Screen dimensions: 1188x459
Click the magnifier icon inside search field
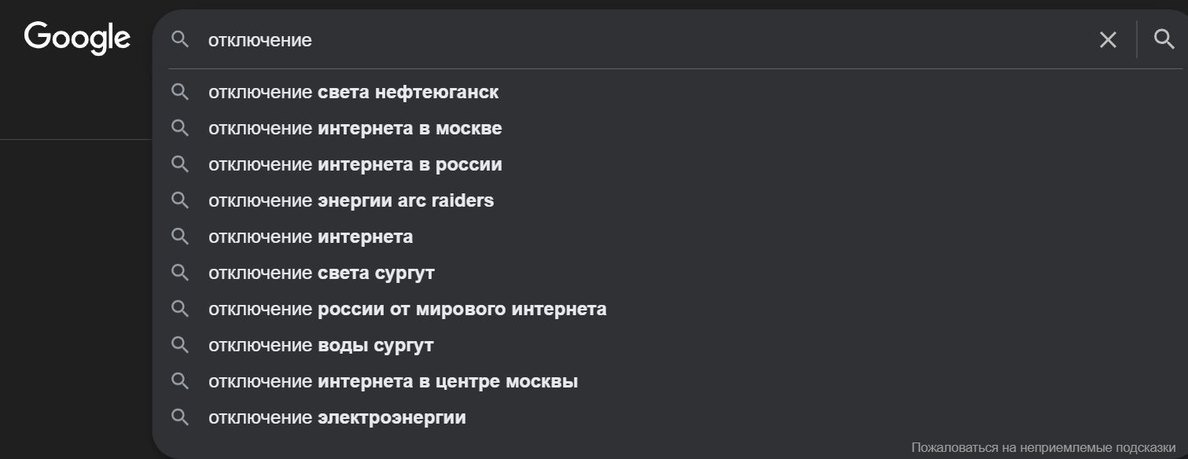pyautogui.click(x=180, y=39)
